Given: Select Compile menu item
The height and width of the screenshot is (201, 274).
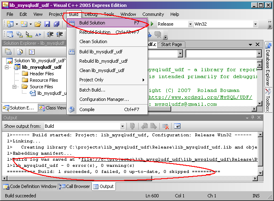Looking at the screenshot, I should [107, 109].
